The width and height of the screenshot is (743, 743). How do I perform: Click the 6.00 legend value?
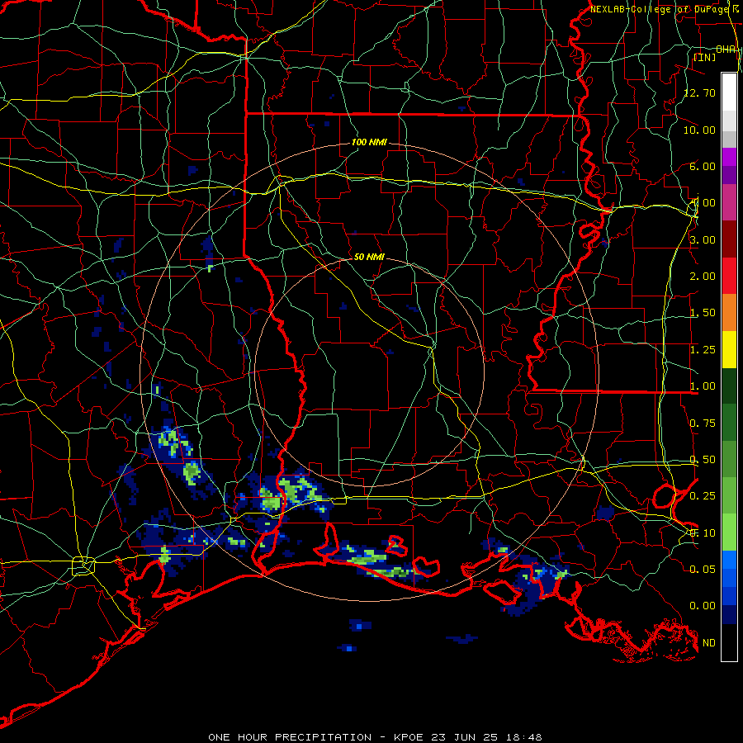pos(703,166)
